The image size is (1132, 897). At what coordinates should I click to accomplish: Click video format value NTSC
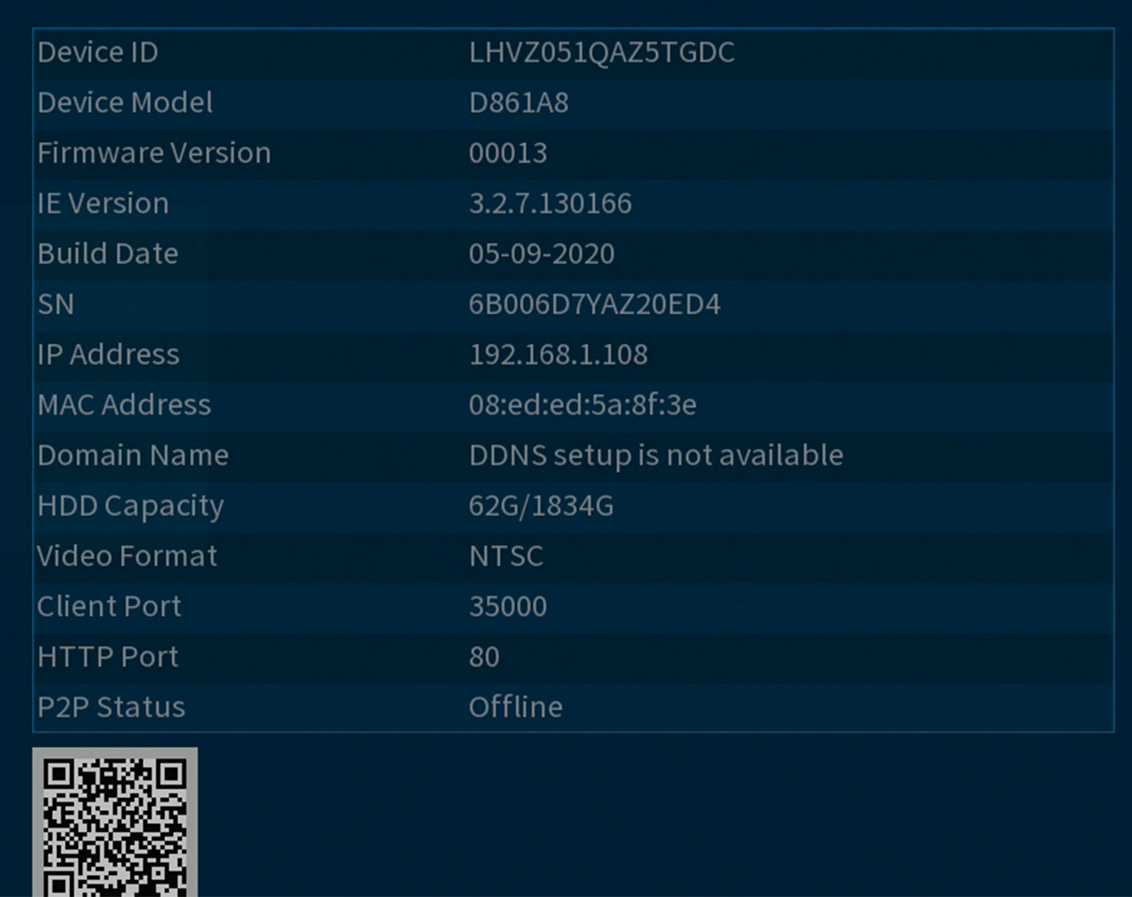click(x=505, y=556)
